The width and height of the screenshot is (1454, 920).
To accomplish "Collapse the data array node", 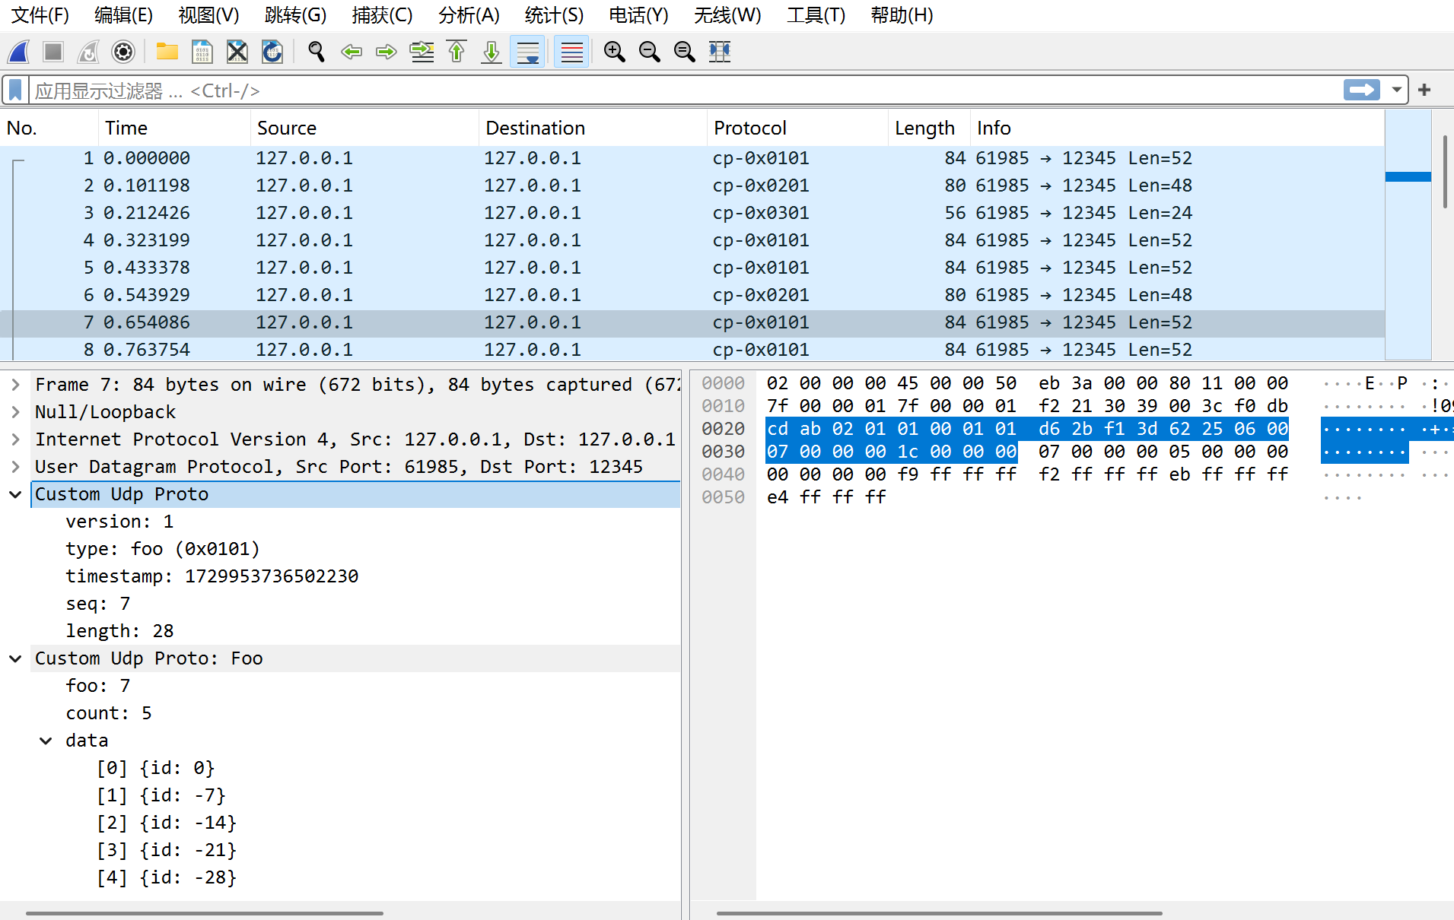I will tap(46, 741).
